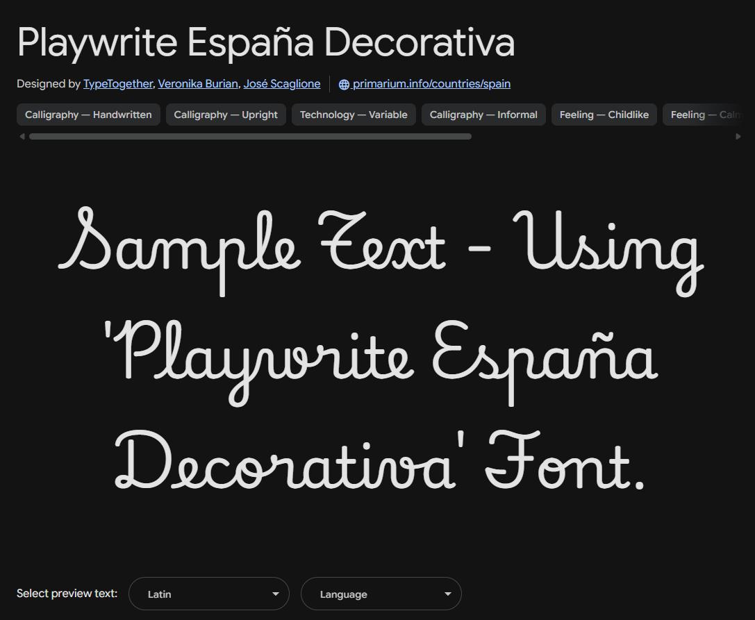Visit primarium.info/countries/spain link
This screenshot has height=620, width=755.
(x=431, y=84)
